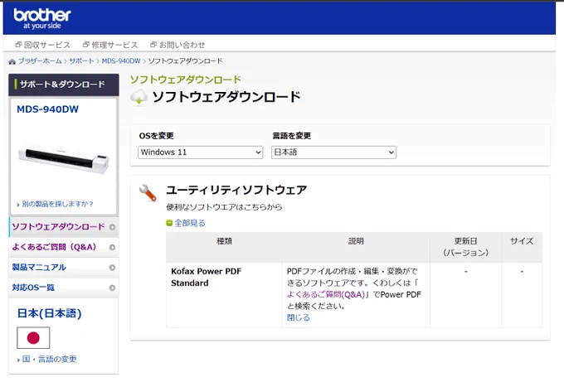Click the arrow circle next to ソフトウェアダウンロード menu
Image resolution: width=564 pixels, height=382 pixels.
coord(112,227)
